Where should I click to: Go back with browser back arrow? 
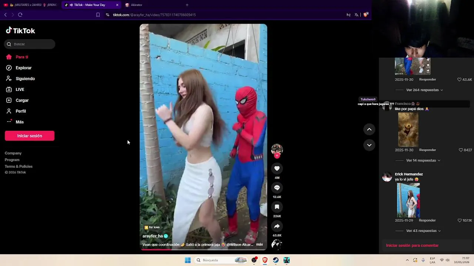6,15
